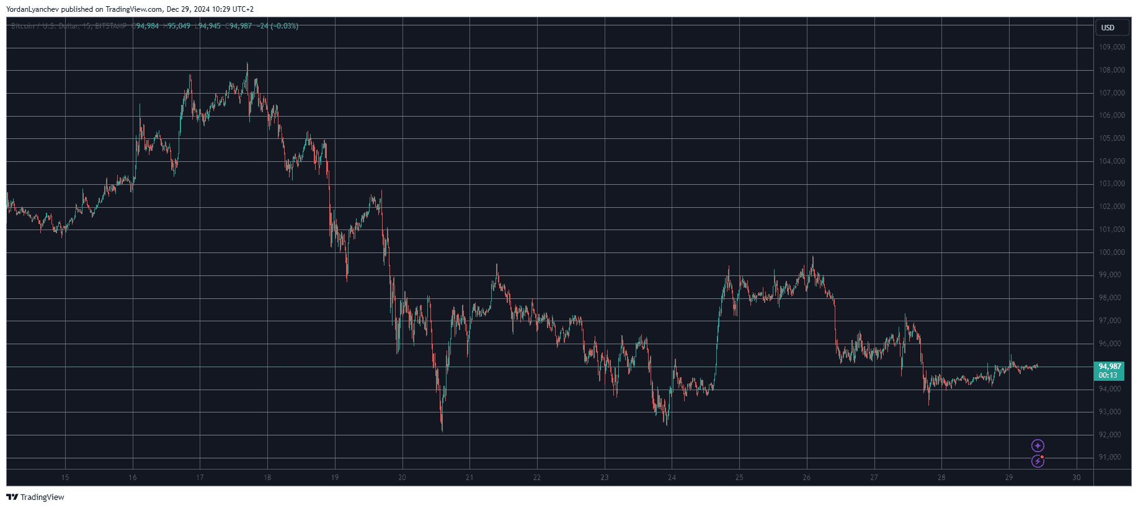Click the 100,000 price axis label

(x=1112, y=252)
